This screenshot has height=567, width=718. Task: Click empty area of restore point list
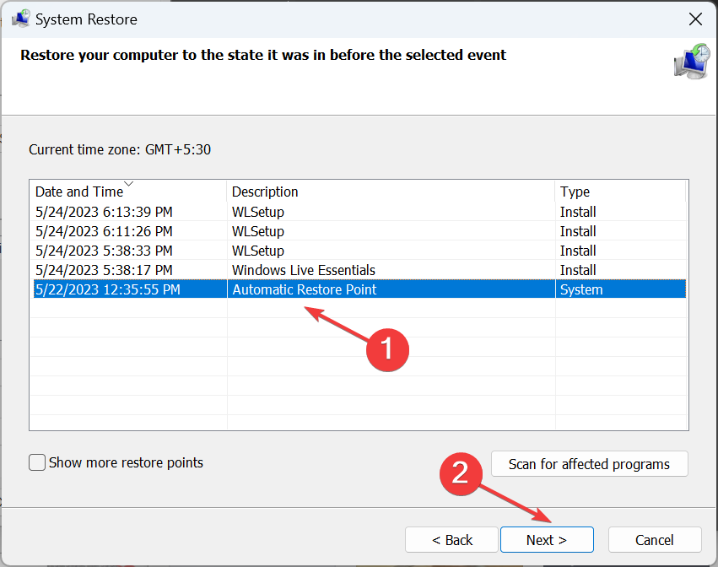pos(359,380)
